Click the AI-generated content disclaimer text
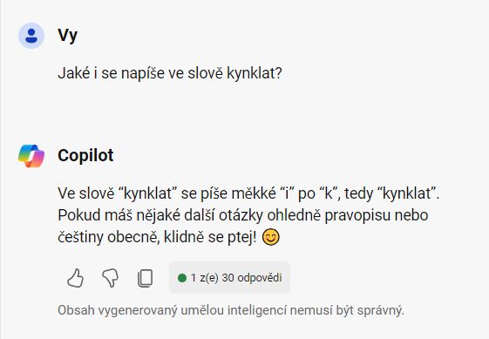The width and height of the screenshot is (489, 339). tap(231, 310)
